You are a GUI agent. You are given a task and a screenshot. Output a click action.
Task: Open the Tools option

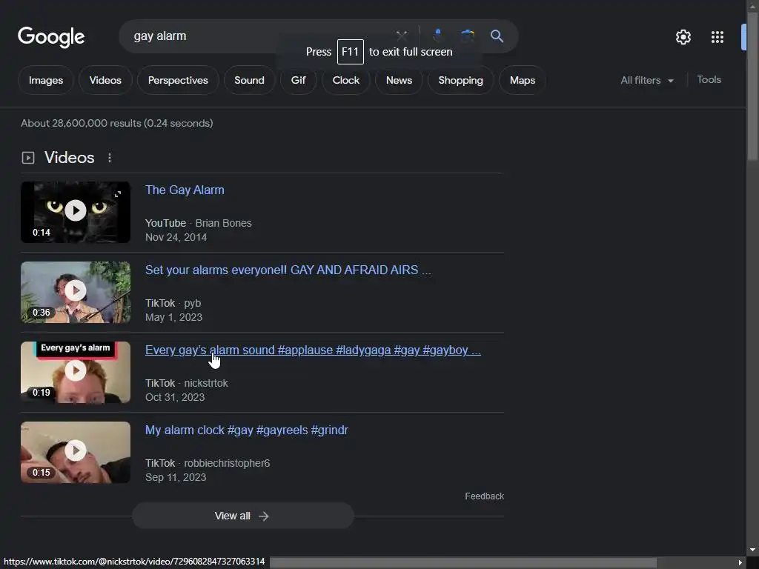click(x=709, y=80)
